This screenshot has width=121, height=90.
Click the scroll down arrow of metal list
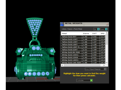(x=107, y=62)
